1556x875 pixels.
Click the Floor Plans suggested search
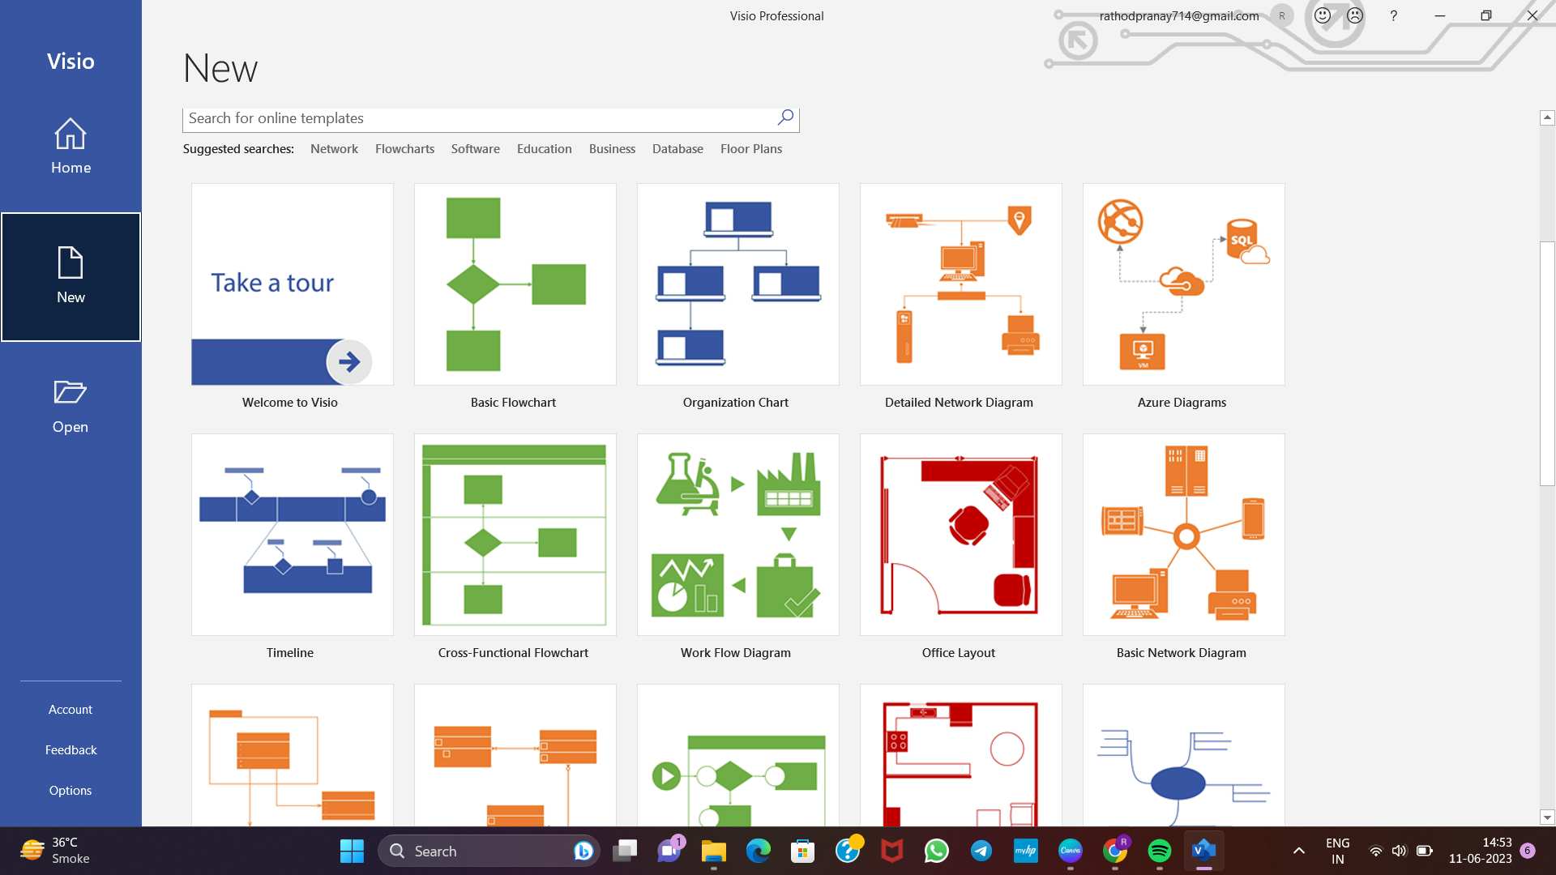point(750,148)
